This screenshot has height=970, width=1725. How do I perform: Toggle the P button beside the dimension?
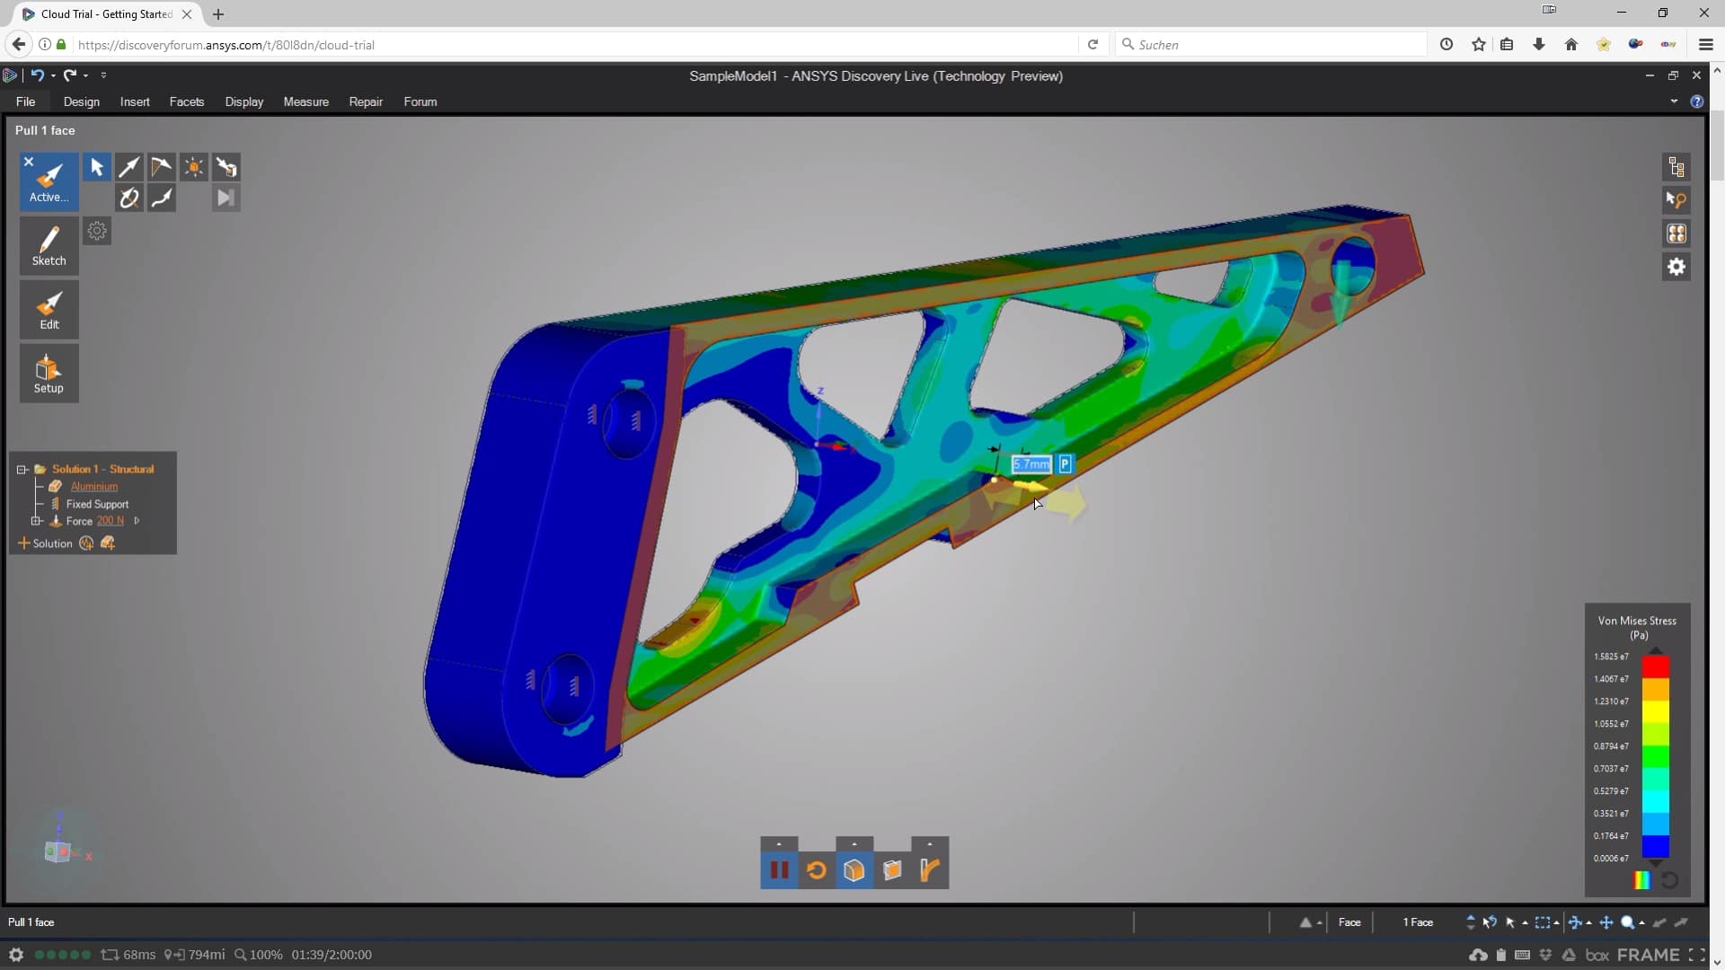click(x=1065, y=464)
